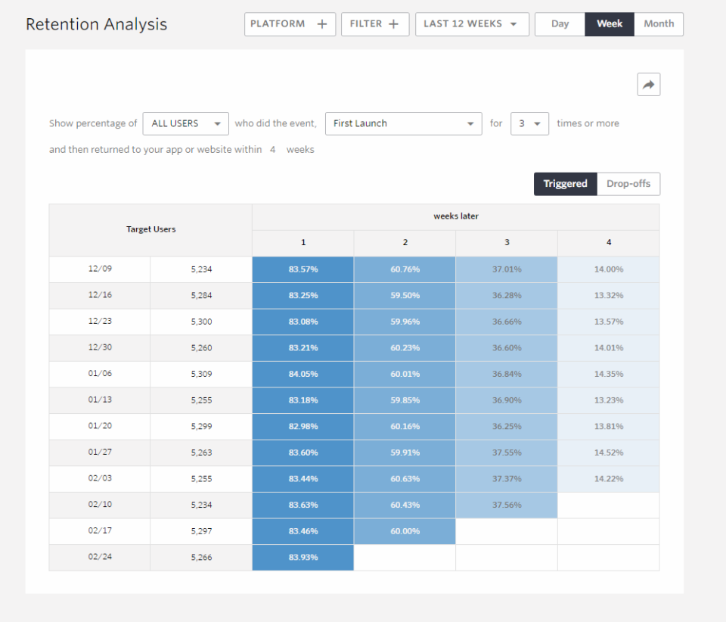Click the 01/06 date cell

[x=100, y=375]
